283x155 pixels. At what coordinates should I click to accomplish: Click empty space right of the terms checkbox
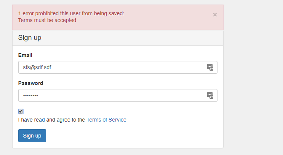(x=114, y=111)
